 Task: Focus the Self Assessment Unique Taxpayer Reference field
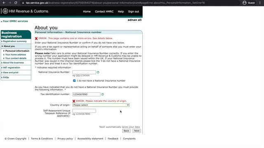(84, 111)
